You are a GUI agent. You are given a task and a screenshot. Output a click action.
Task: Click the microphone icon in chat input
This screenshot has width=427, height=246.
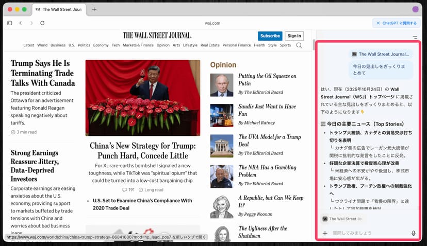pyautogui.click(x=413, y=233)
